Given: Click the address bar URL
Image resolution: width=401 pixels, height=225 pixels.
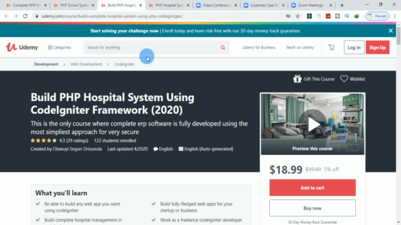Looking at the screenshot, I should [x=112, y=16].
